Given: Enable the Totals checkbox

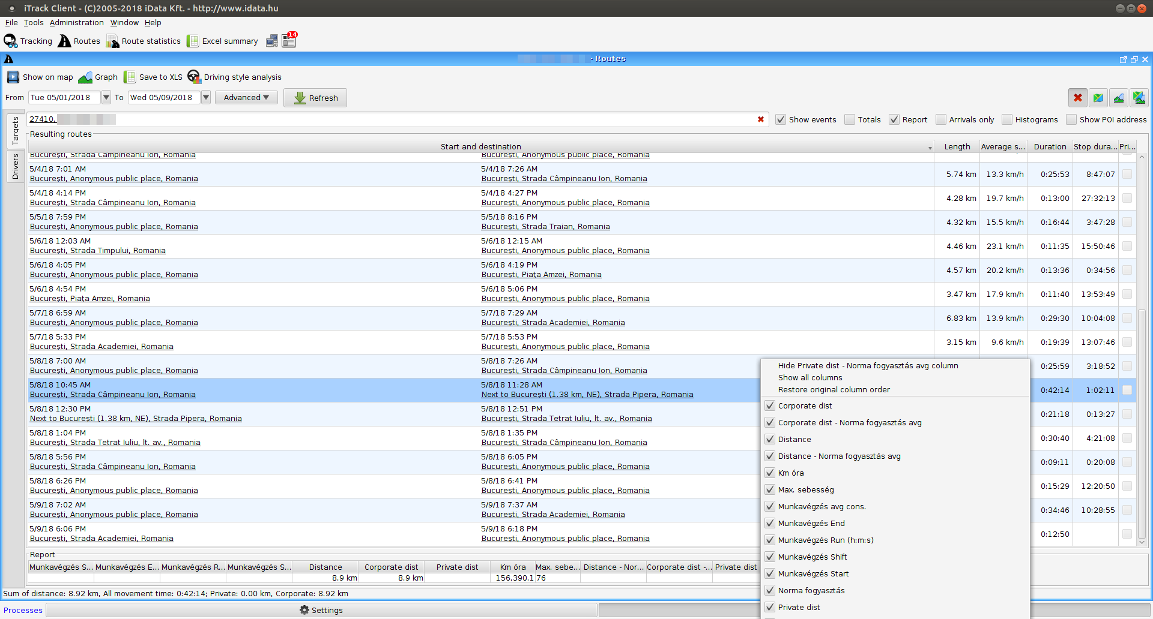Looking at the screenshot, I should pos(850,119).
